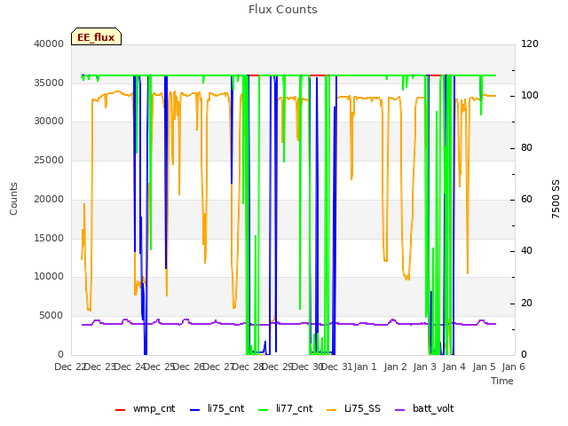Toggle li75_cnt series via legend label
Viewport: 568px width, 426px height.
click(225, 408)
